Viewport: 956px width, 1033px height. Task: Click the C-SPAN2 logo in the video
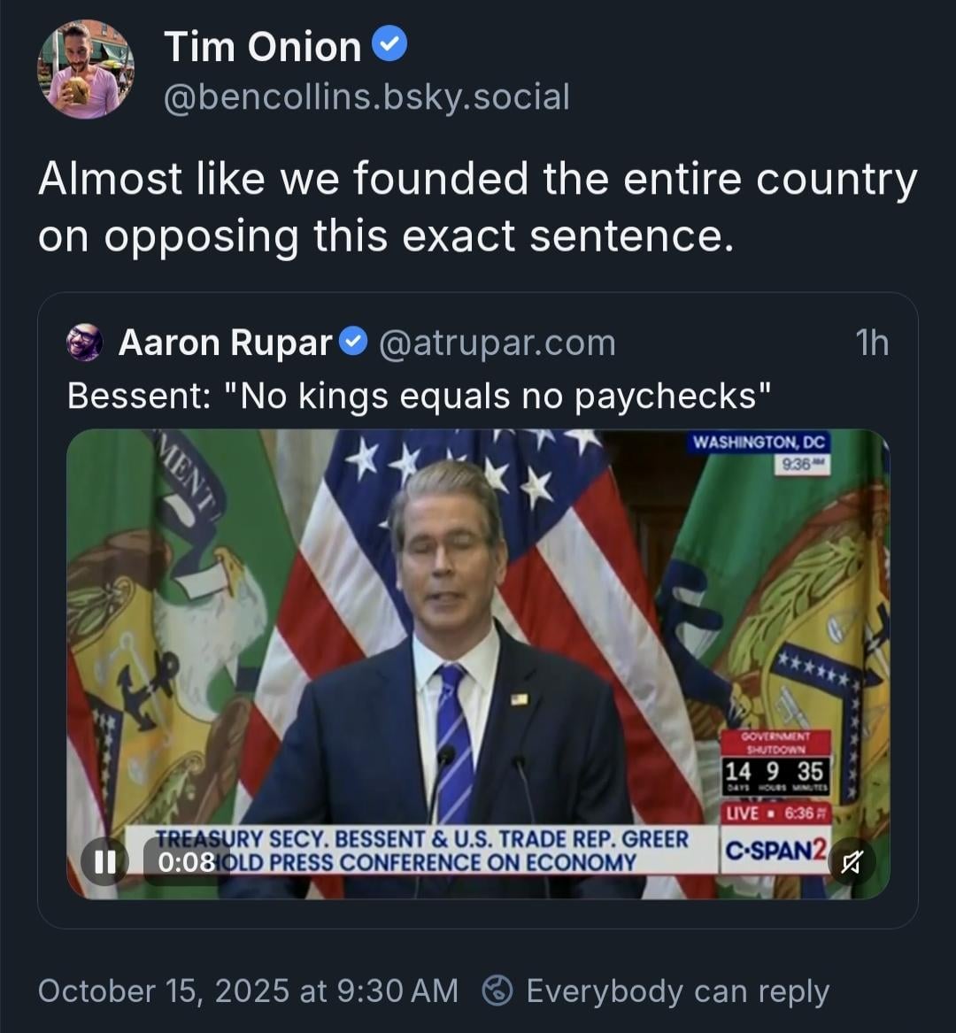click(775, 852)
